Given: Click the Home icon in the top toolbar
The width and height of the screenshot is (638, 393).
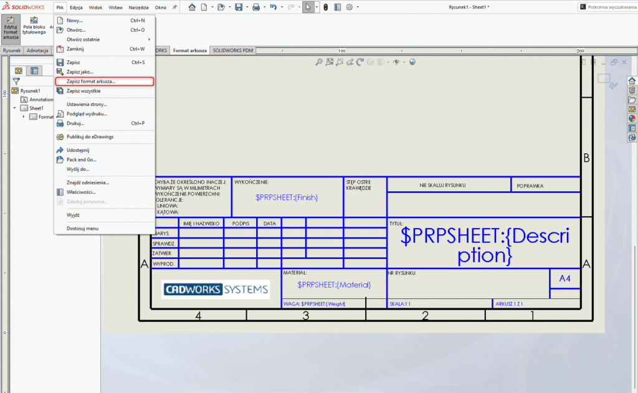Looking at the screenshot, I should [192, 7].
